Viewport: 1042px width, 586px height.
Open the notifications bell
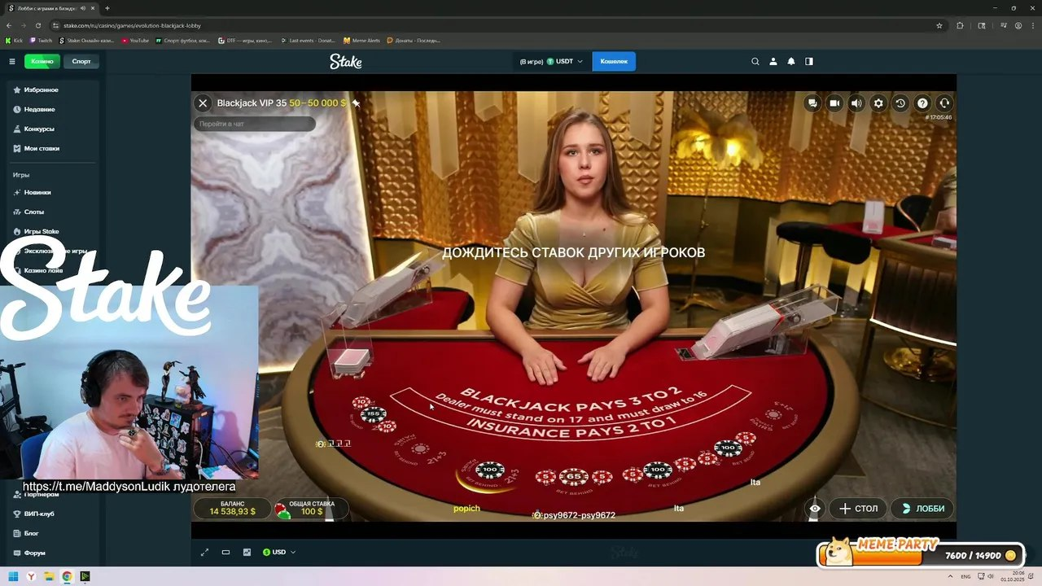(x=791, y=61)
